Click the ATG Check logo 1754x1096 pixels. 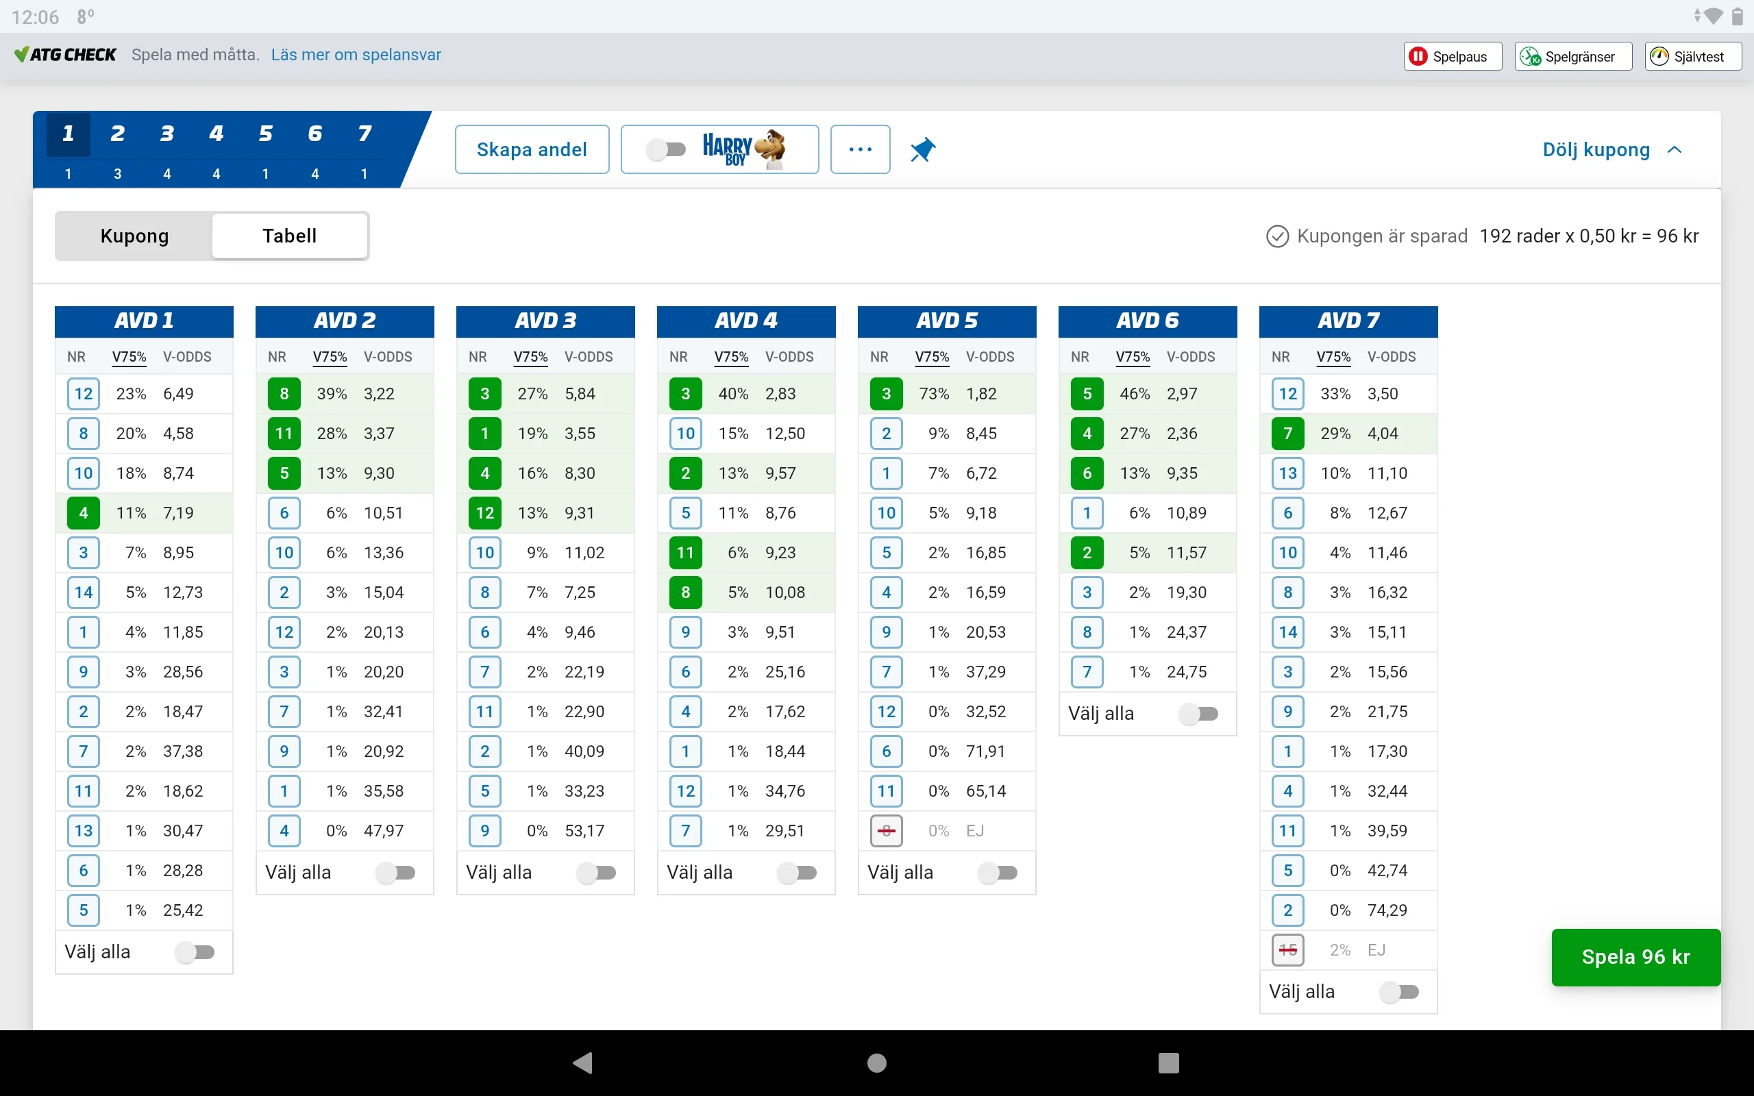(x=65, y=54)
